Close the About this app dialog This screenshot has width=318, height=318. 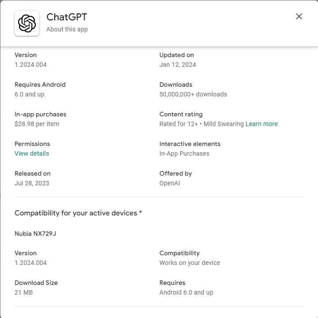point(299,16)
